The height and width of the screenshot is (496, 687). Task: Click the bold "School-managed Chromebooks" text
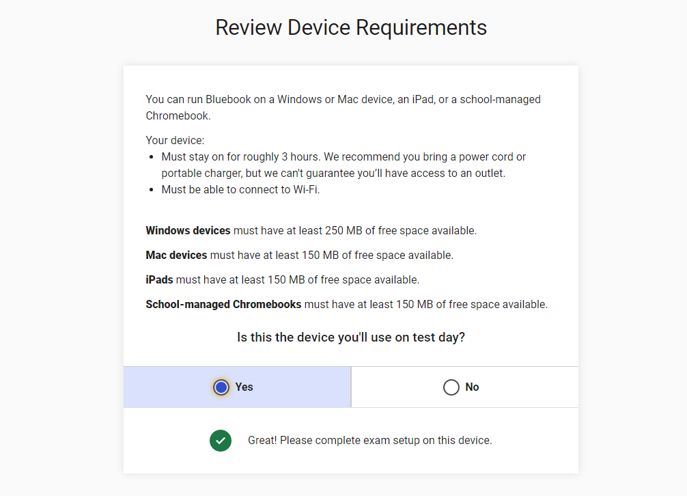click(x=223, y=305)
